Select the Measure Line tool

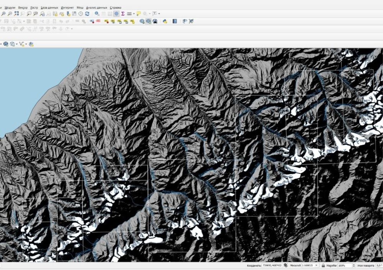pos(129,14)
